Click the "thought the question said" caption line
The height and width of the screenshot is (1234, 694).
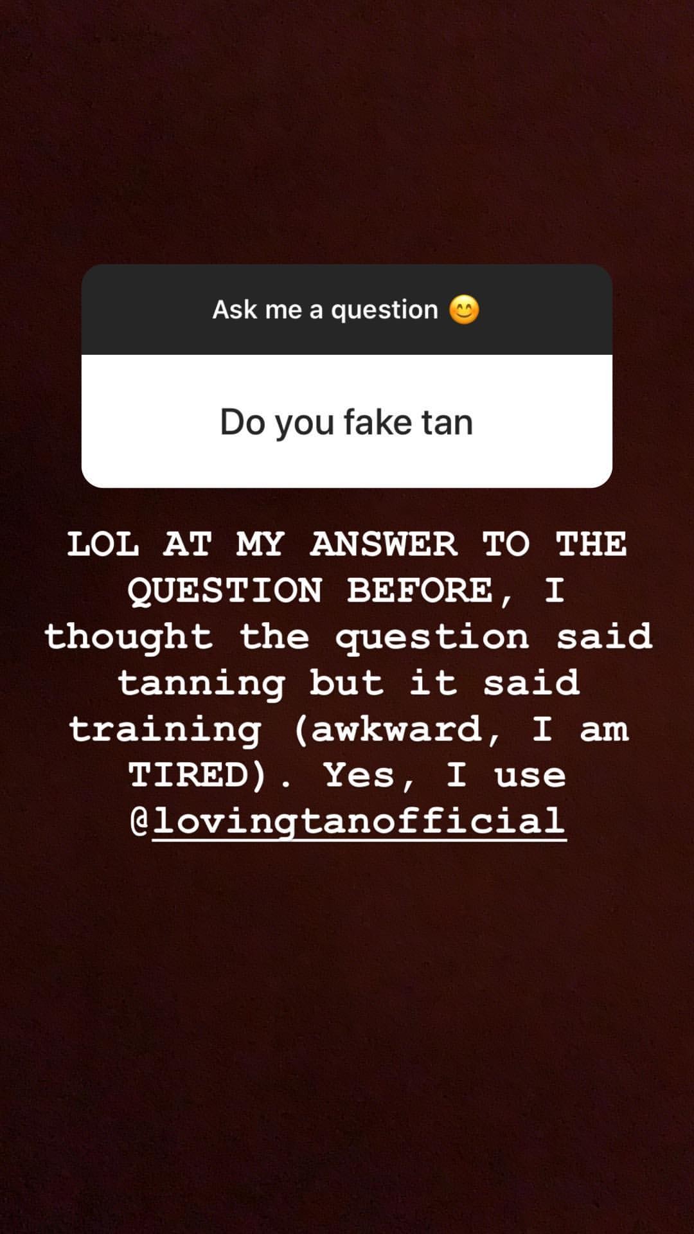pyautogui.click(x=348, y=637)
